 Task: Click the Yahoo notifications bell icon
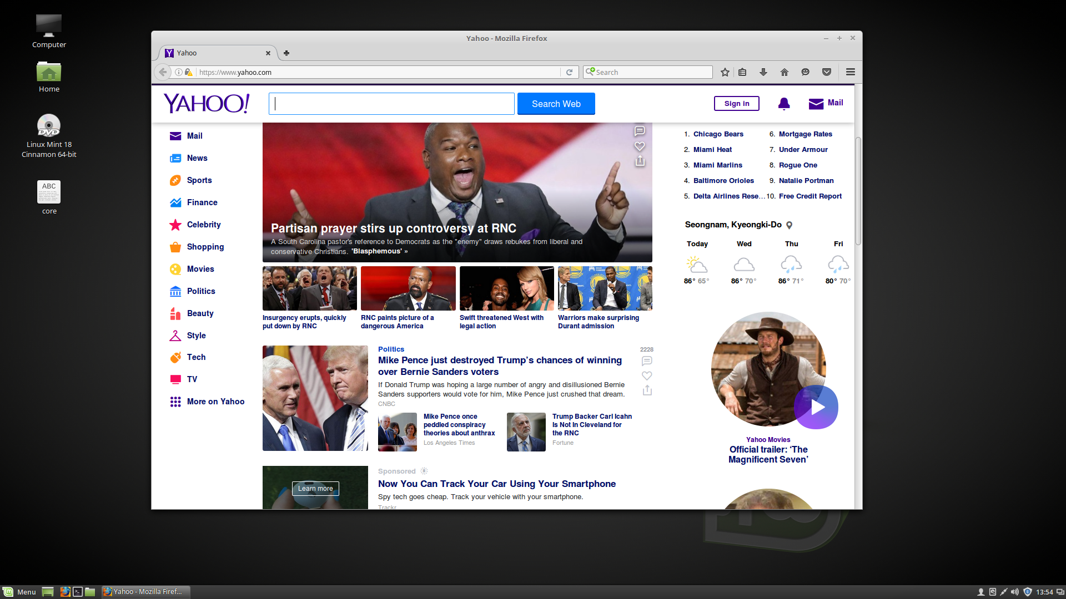pyautogui.click(x=784, y=104)
